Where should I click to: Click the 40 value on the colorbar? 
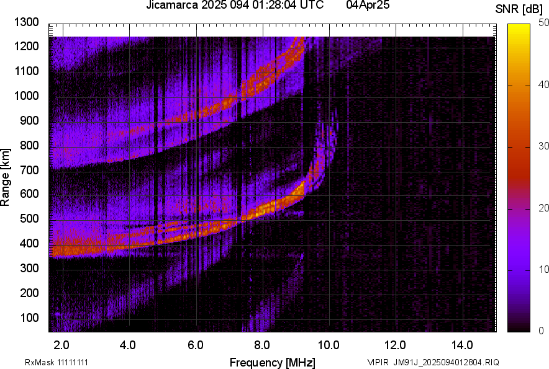click(544, 84)
